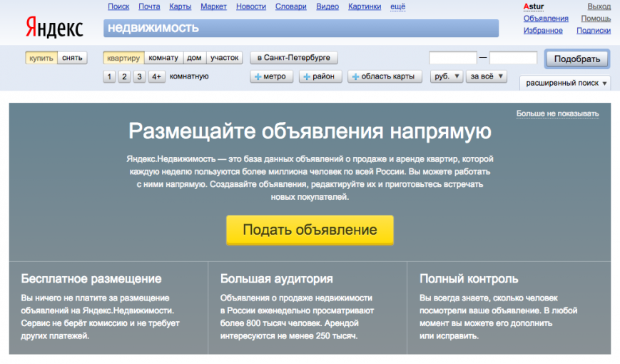Select property type 'квартиру'
620x364 pixels.
[123, 58]
